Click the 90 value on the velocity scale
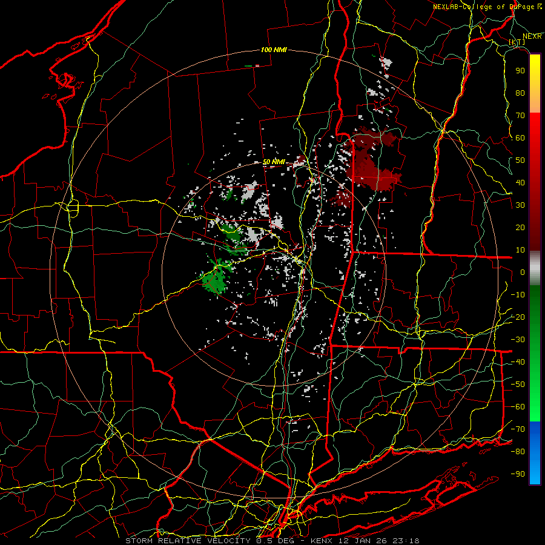Image resolution: width=545 pixels, height=545 pixels. click(520, 71)
